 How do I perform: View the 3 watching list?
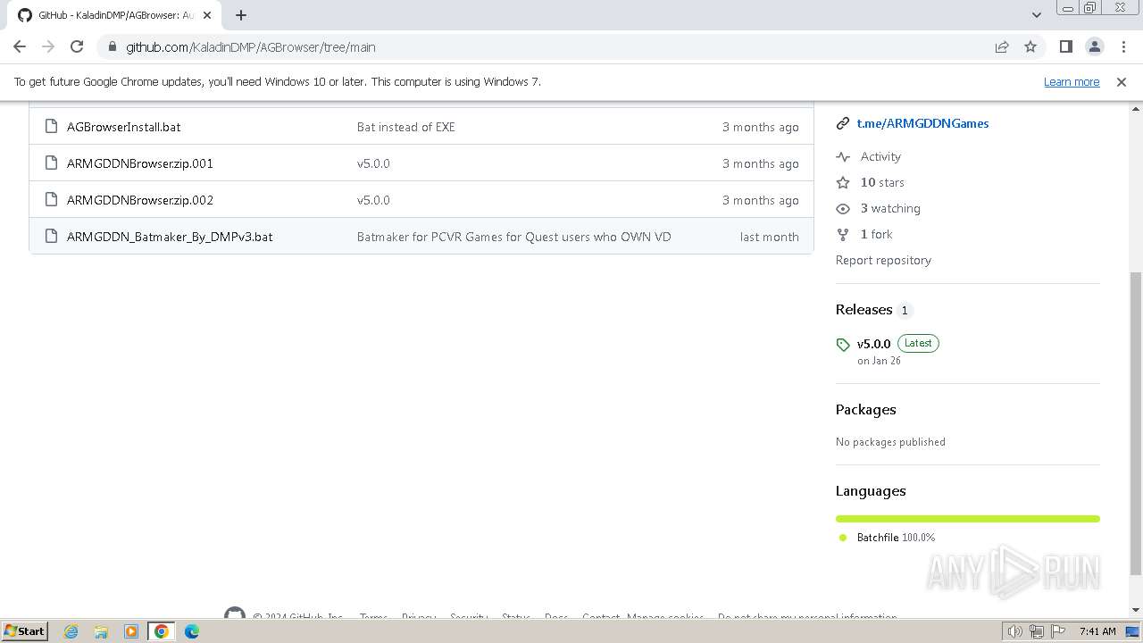(890, 208)
